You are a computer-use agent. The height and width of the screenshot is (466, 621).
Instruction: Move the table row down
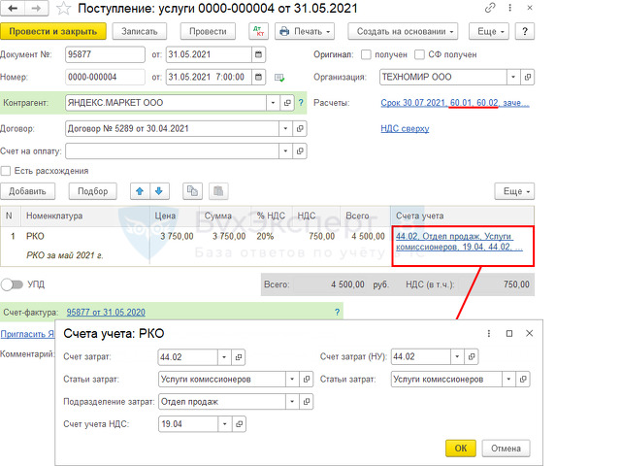tap(159, 191)
